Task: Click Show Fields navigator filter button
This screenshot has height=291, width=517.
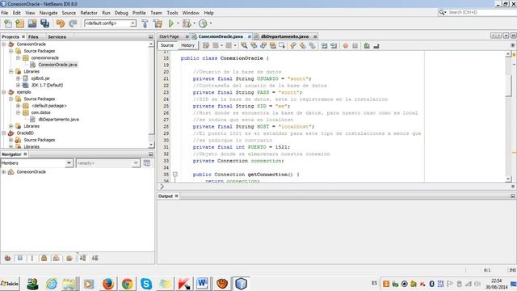Action: (19, 258)
